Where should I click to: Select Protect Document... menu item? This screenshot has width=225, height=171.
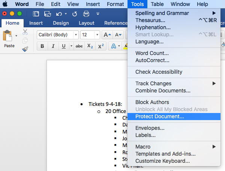[x=174, y=117]
